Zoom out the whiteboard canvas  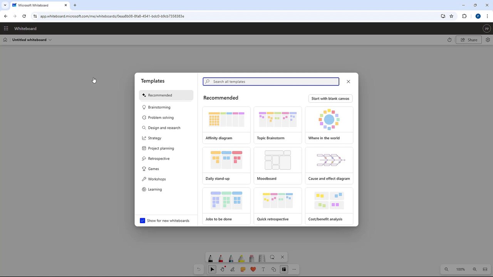tap(446, 269)
